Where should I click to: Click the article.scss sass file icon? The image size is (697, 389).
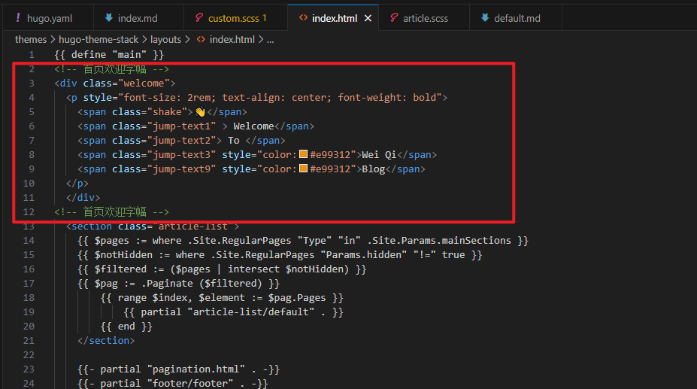pos(394,18)
